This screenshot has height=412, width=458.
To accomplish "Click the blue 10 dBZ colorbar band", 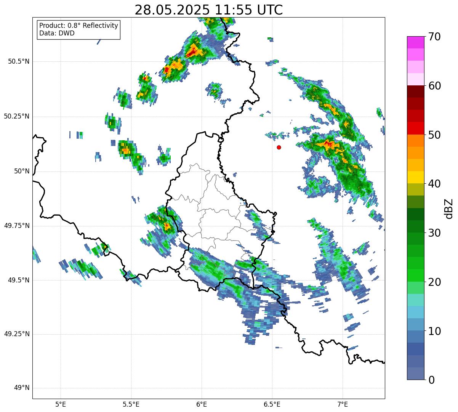I will point(415,337).
